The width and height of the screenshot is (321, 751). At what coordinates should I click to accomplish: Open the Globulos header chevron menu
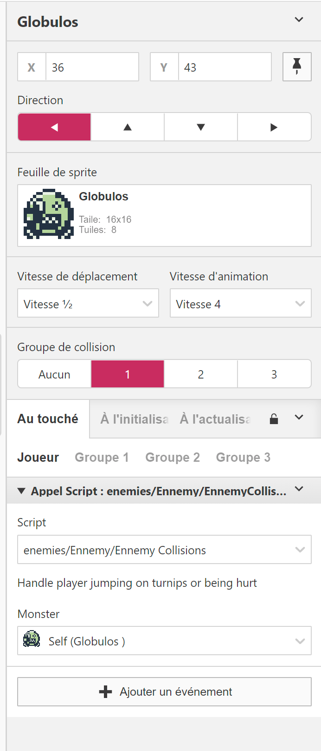tap(299, 20)
